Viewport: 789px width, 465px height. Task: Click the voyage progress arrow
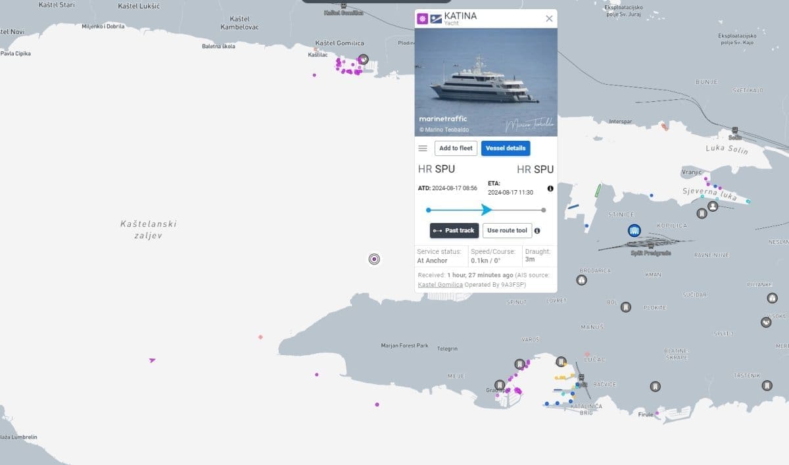486,210
